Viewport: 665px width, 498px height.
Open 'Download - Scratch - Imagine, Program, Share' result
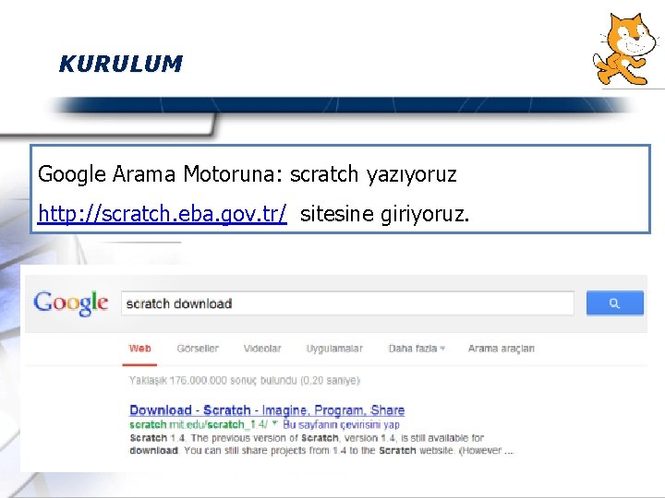point(267,409)
